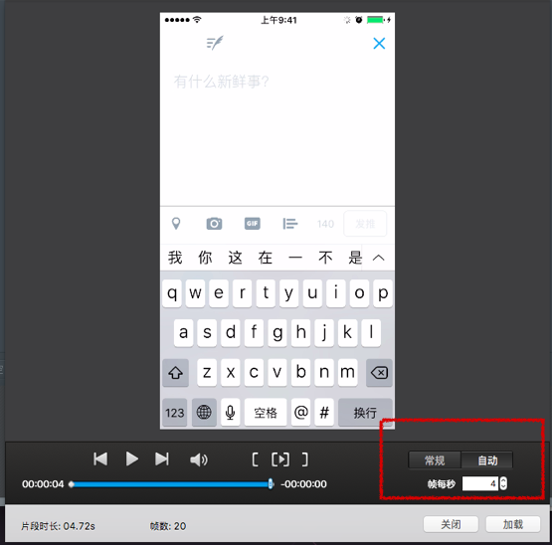This screenshot has height=545, width=552.
Task: Tap the poll icon in the composer
Action: (x=290, y=223)
